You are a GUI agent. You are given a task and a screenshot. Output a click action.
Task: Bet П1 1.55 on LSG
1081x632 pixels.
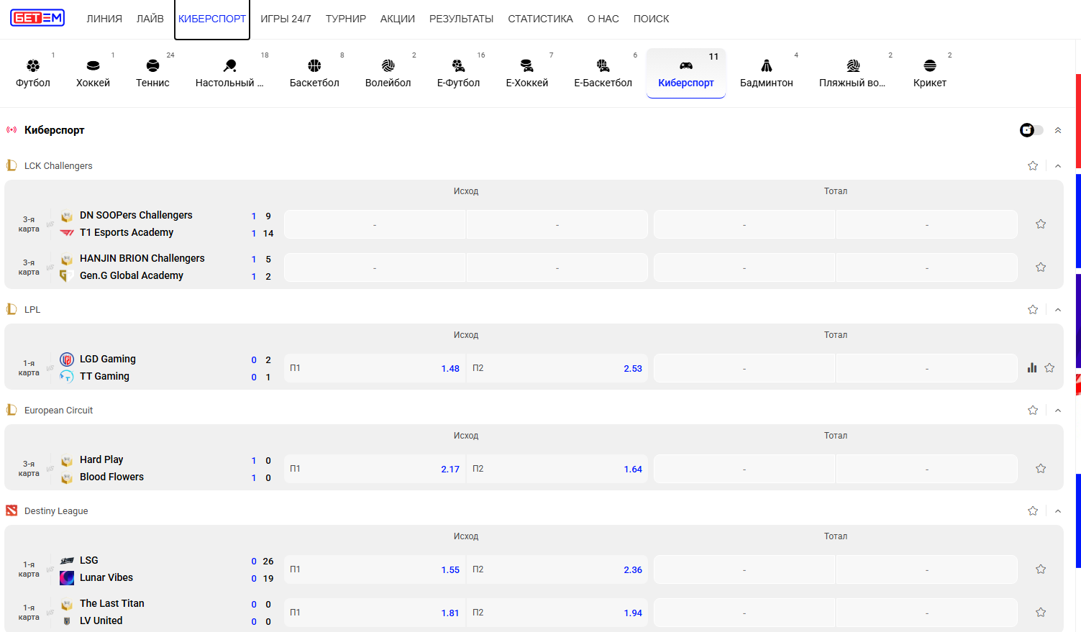pyautogui.click(x=375, y=569)
